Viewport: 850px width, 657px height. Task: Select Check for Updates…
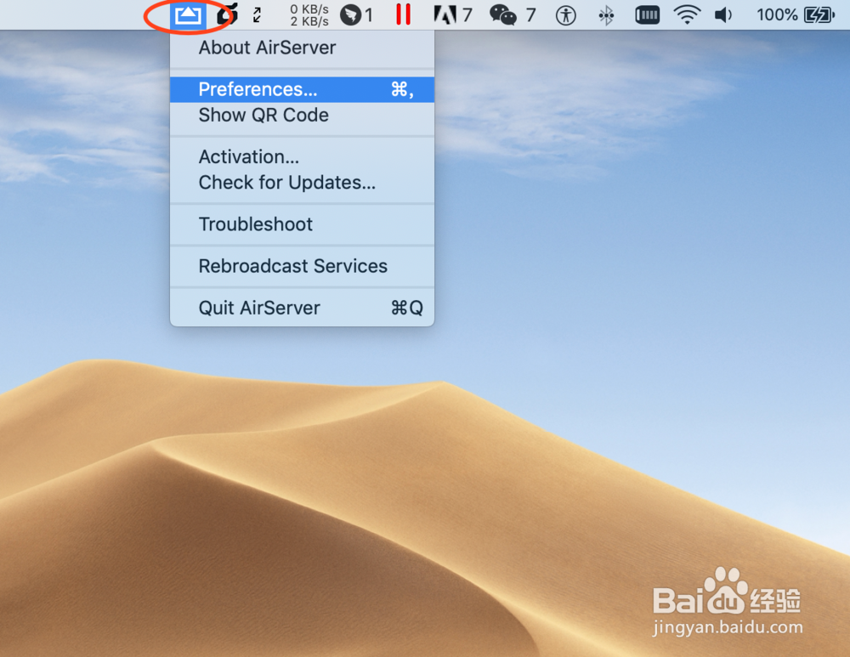pos(302,183)
